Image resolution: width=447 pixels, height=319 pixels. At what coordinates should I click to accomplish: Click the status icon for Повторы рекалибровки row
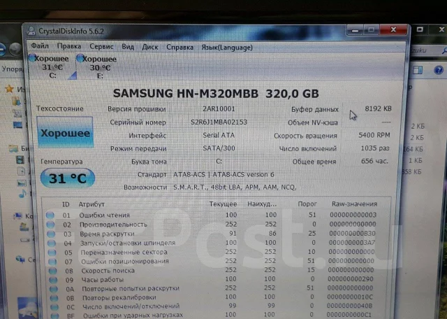54,297
